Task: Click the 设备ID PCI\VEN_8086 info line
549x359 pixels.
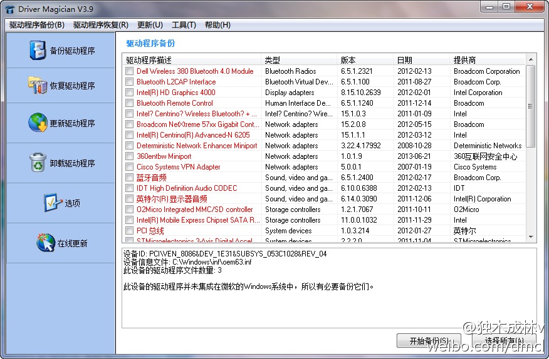Action: 225,254
